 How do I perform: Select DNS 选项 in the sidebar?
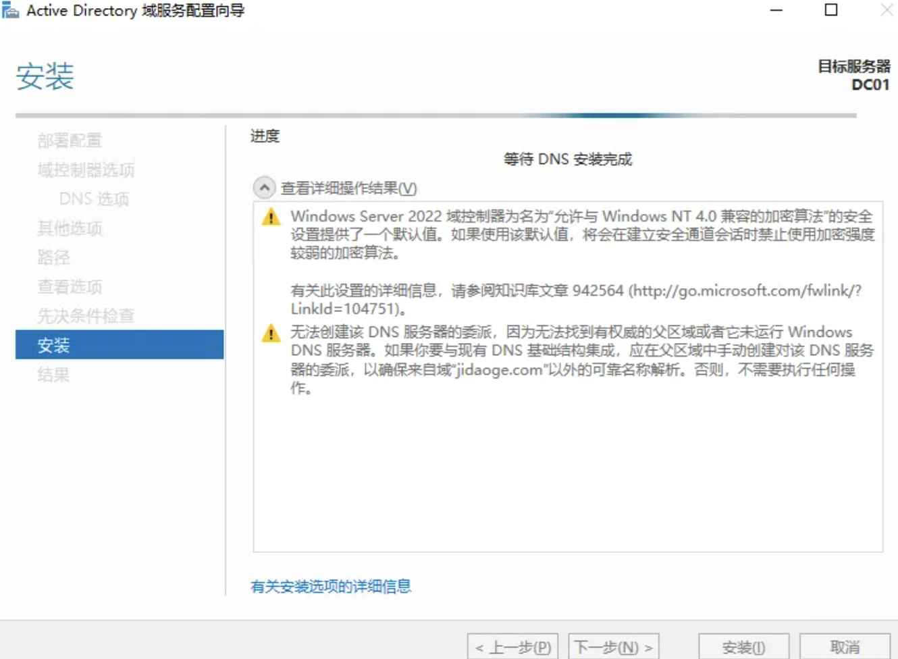pyautogui.click(x=94, y=199)
